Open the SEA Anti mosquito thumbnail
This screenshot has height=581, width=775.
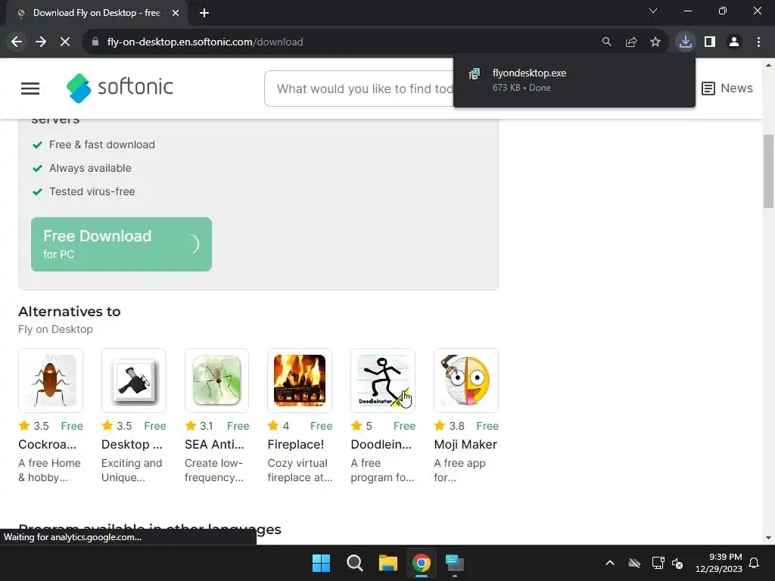(x=216, y=381)
